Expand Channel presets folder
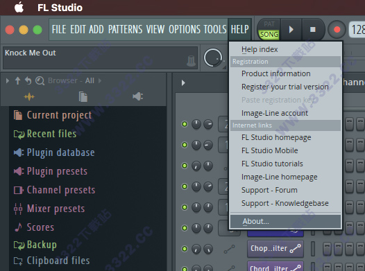Viewport: 365px width, 271px height. point(54,190)
